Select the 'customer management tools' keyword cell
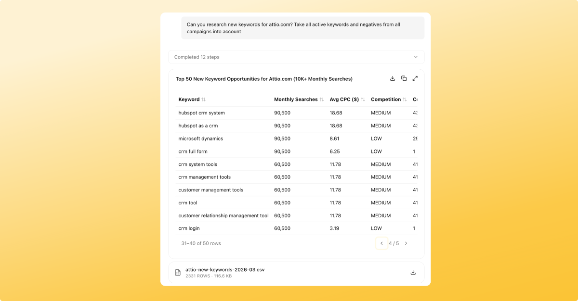The height and width of the screenshot is (301, 578). coord(210,190)
